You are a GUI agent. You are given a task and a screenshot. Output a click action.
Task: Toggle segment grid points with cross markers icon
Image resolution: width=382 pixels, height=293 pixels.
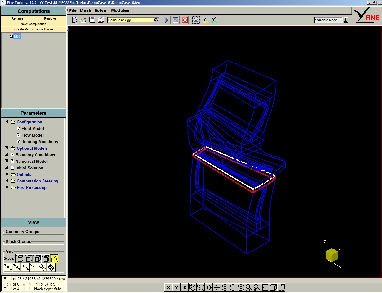coord(25,267)
